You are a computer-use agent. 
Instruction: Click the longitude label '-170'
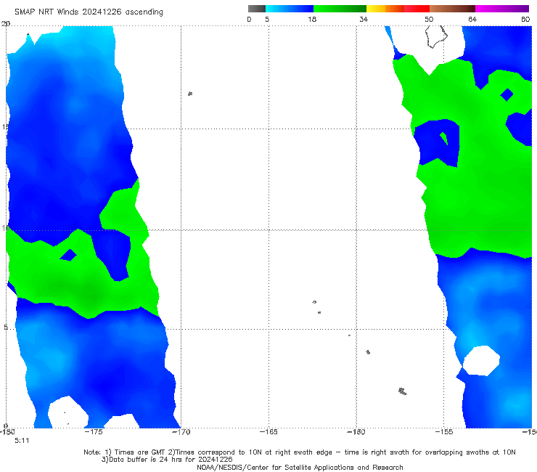click(181, 432)
